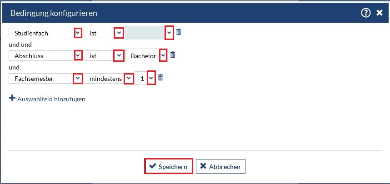
Task: Delete the Studienfach condition row
Action: pos(179,32)
